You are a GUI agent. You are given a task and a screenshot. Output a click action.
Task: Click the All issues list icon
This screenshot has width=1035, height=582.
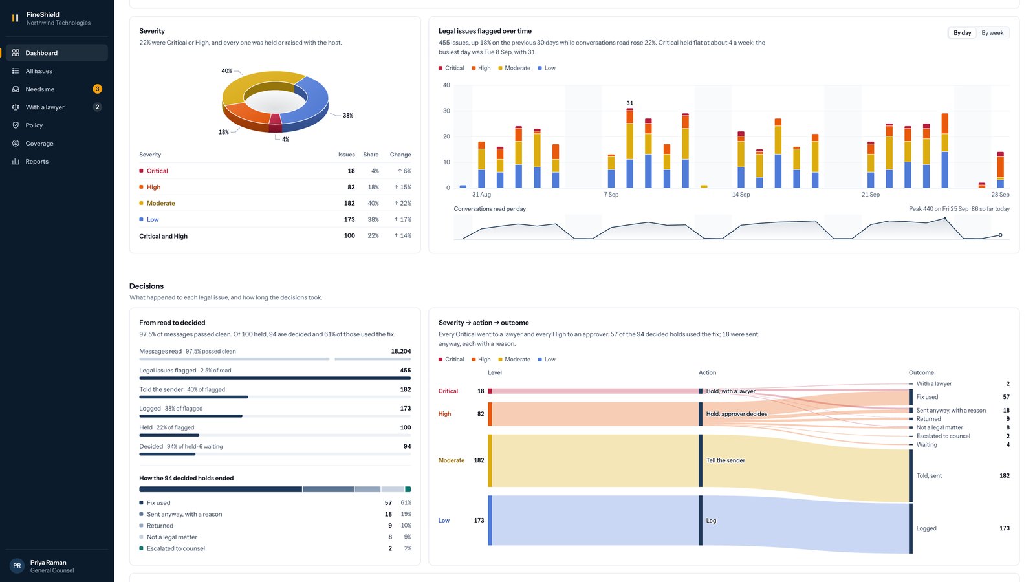(x=16, y=71)
